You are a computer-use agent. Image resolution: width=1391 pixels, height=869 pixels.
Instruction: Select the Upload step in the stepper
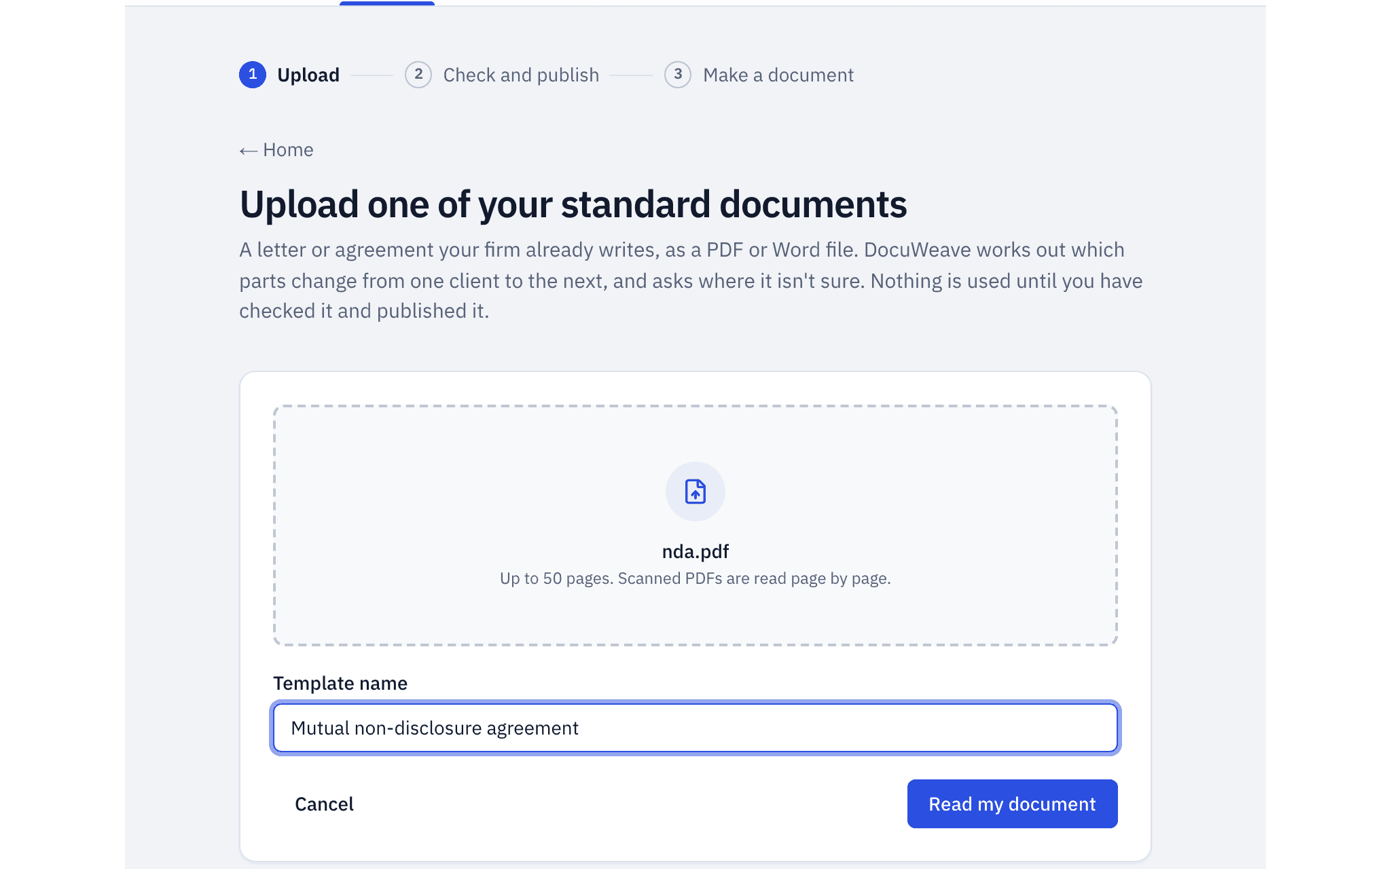pyautogui.click(x=289, y=75)
